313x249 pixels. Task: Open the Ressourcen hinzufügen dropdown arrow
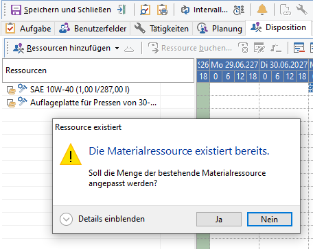[x=117, y=48]
